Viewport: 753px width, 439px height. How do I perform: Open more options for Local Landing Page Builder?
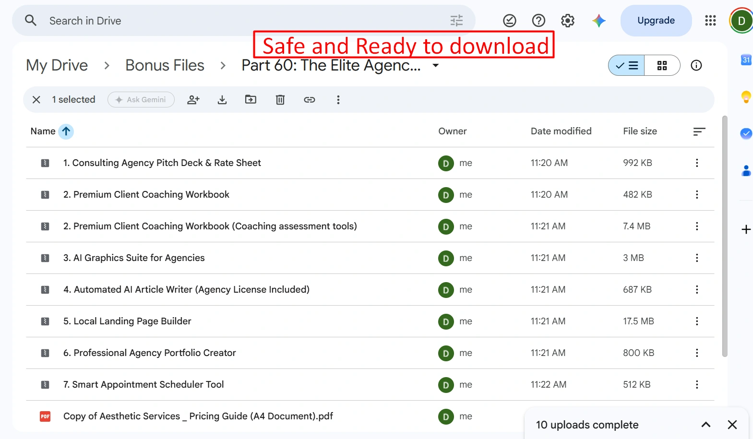click(697, 321)
